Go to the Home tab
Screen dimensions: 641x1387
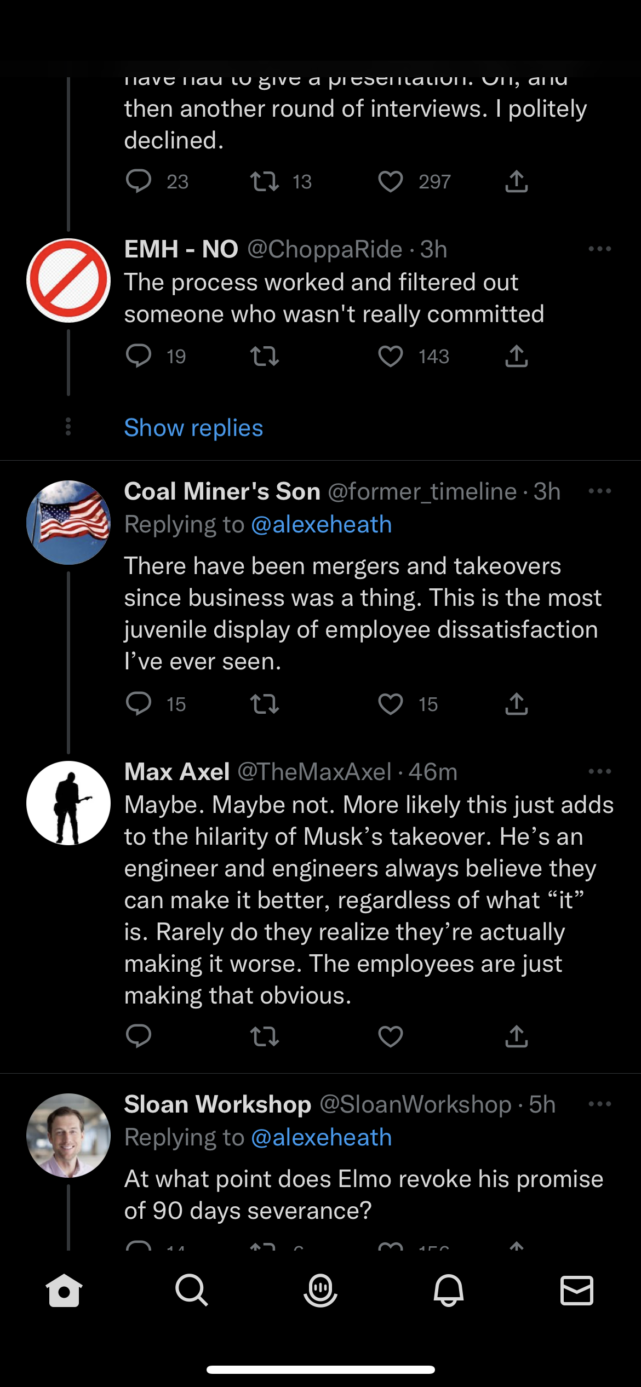coord(64,1291)
